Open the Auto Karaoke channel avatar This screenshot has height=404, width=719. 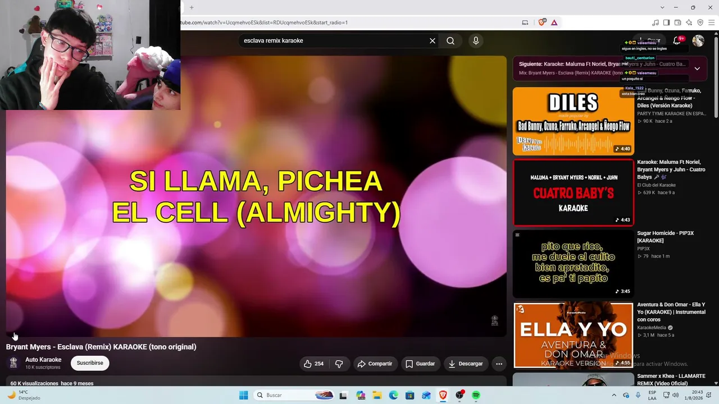click(14, 363)
